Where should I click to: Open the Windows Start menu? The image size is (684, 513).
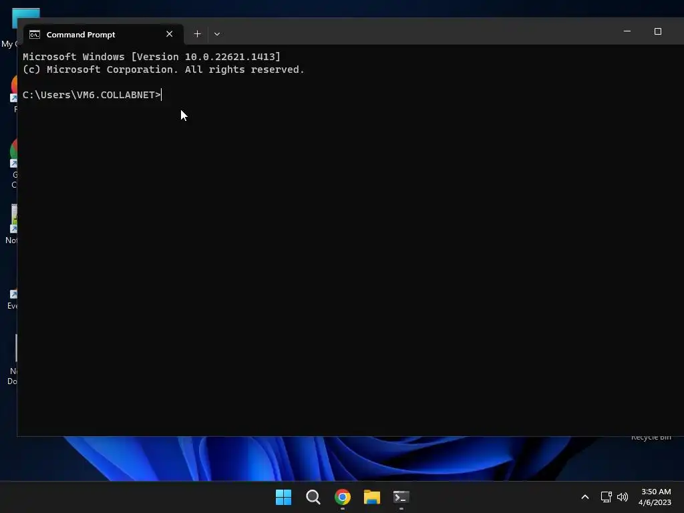click(283, 497)
